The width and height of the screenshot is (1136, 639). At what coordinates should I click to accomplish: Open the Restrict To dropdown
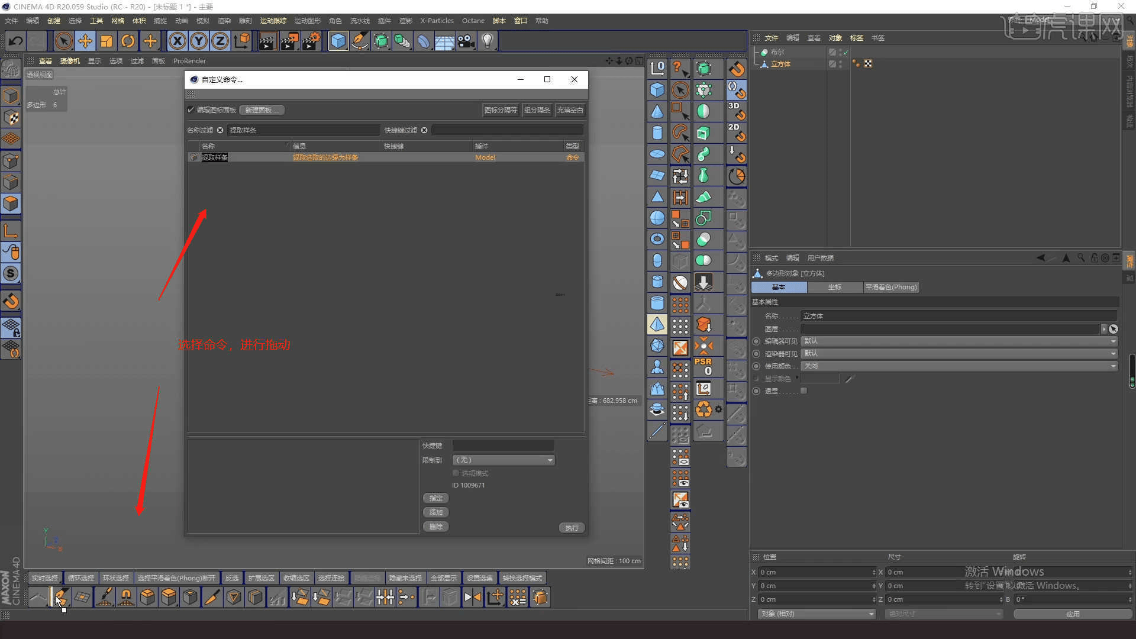click(504, 460)
